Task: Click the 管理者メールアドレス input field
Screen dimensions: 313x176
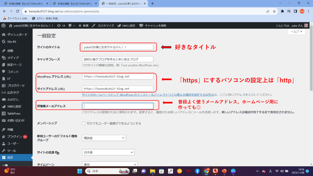Action: tap(118, 106)
